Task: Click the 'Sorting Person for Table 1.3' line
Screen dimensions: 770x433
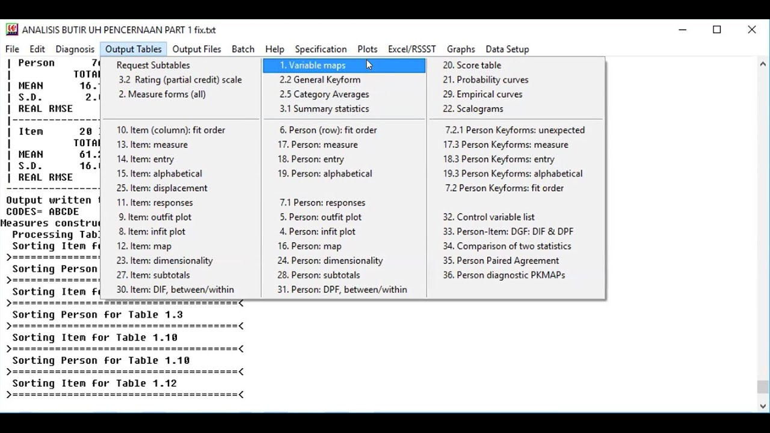Action: click(x=97, y=315)
